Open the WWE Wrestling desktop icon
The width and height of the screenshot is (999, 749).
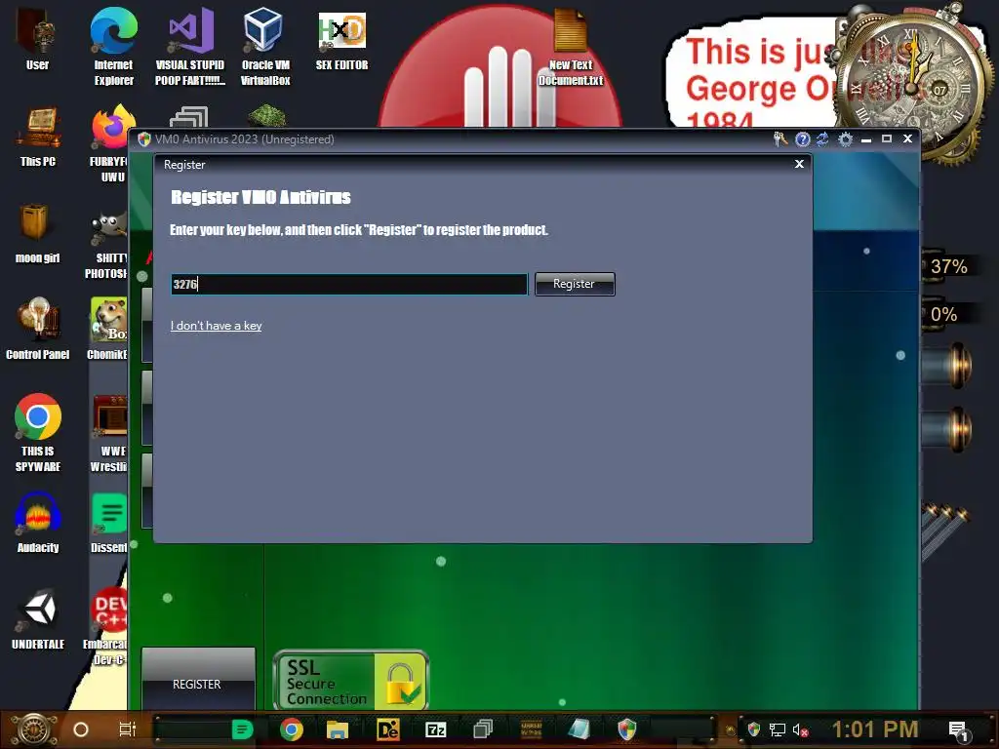(109, 433)
